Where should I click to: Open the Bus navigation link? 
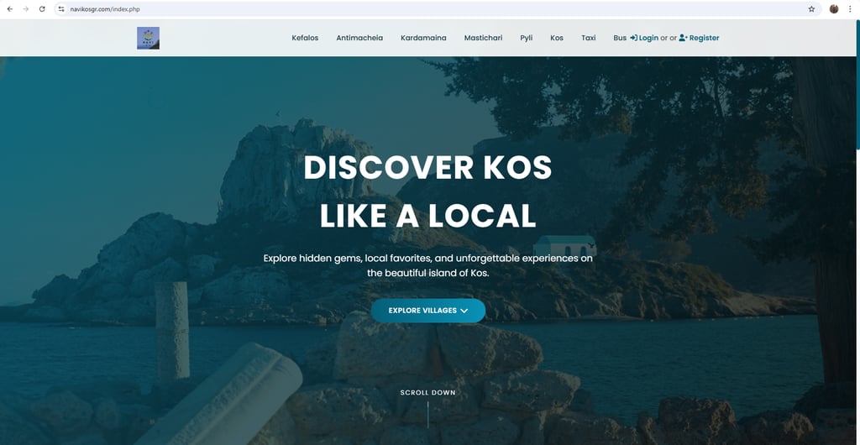point(620,38)
